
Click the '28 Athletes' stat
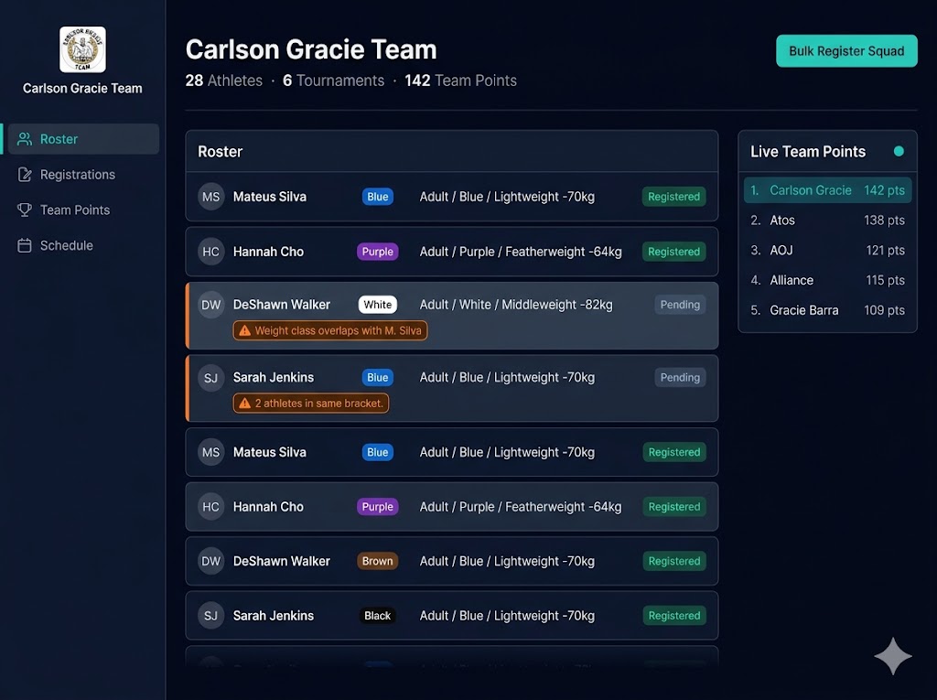(x=224, y=81)
